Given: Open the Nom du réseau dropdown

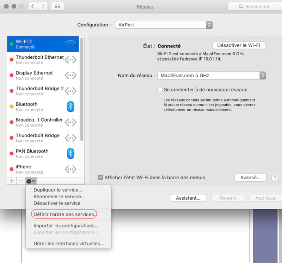Looking at the screenshot, I should (211, 76).
